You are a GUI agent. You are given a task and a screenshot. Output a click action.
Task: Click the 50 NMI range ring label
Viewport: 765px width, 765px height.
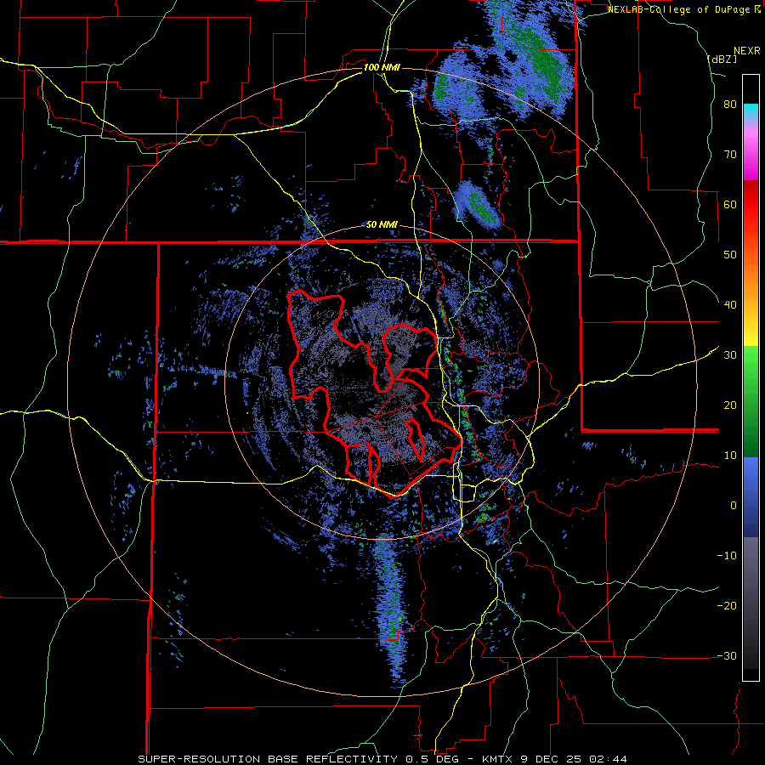coord(382,225)
